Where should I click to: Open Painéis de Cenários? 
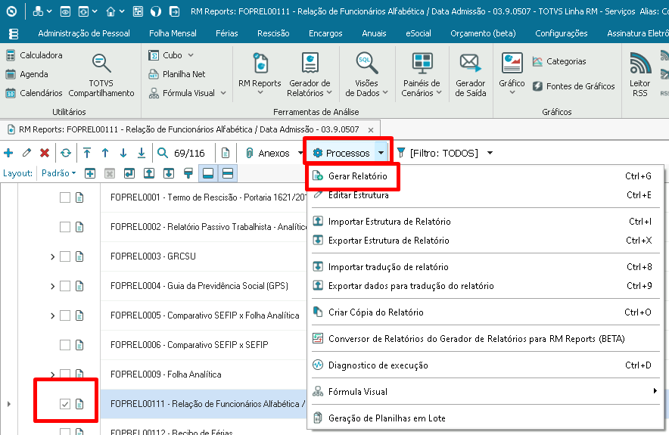point(422,75)
